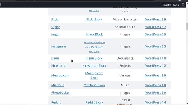
Task: Open the Photobucket provider link
Action: click(x=60, y=93)
